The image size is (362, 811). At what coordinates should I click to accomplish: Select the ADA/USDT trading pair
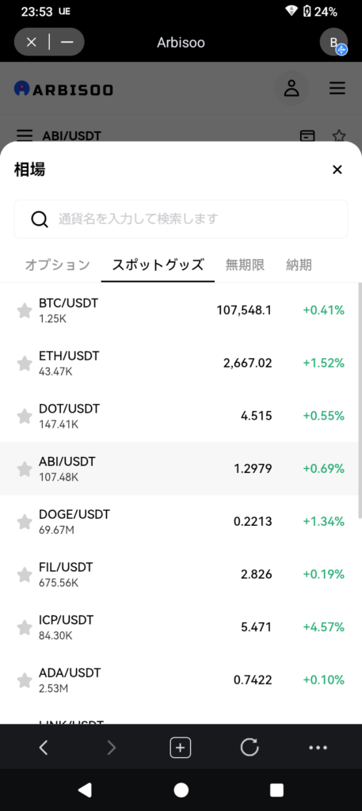181,680
